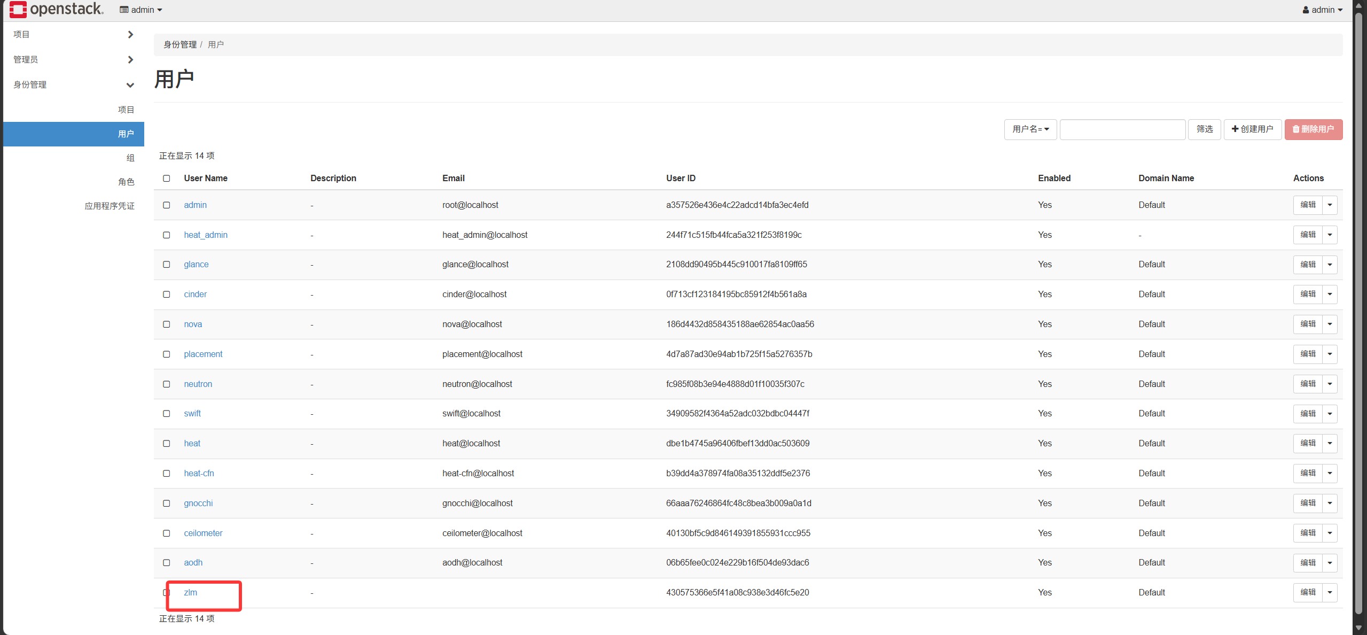Screen dimensions: 1367x635
Task: Open the admin user link
Action: (195, 205)
